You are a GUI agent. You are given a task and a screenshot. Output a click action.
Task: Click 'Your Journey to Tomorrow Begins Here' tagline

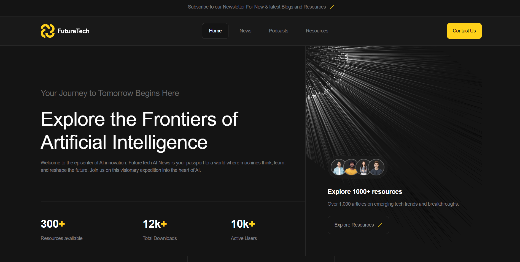tap(110, 93)
